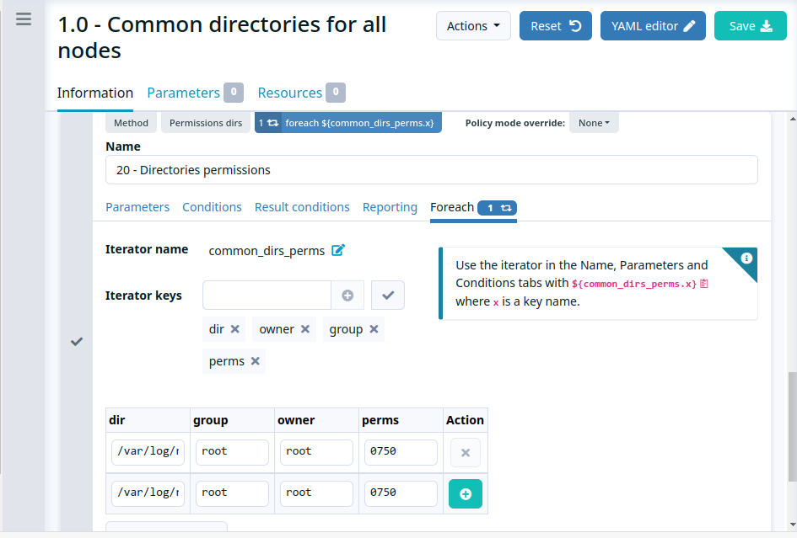Toggle the info icon in help box
The height and width of the screenshot is (538, 797).
[746, 258]
